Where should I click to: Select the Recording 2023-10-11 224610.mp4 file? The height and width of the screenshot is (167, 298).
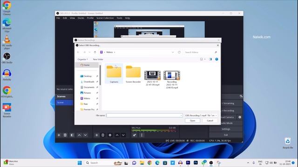tap(172, 79)
